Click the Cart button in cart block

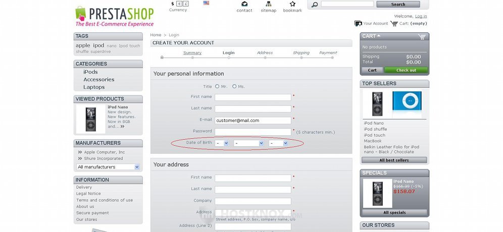click(x=372, y=70)
